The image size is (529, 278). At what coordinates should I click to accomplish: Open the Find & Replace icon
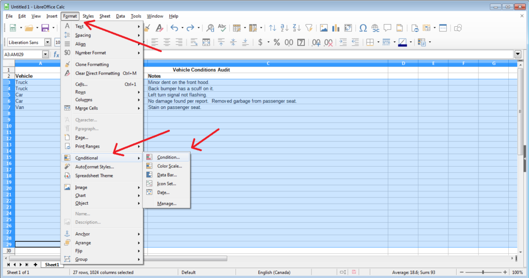click(x=210, y=28)
